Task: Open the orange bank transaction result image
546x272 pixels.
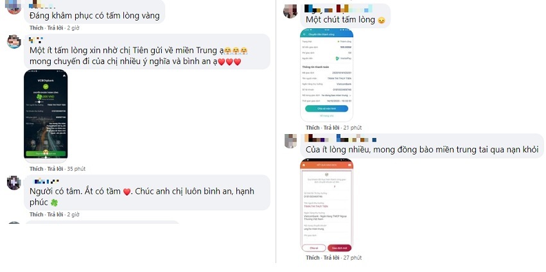Action: [326, 205]
